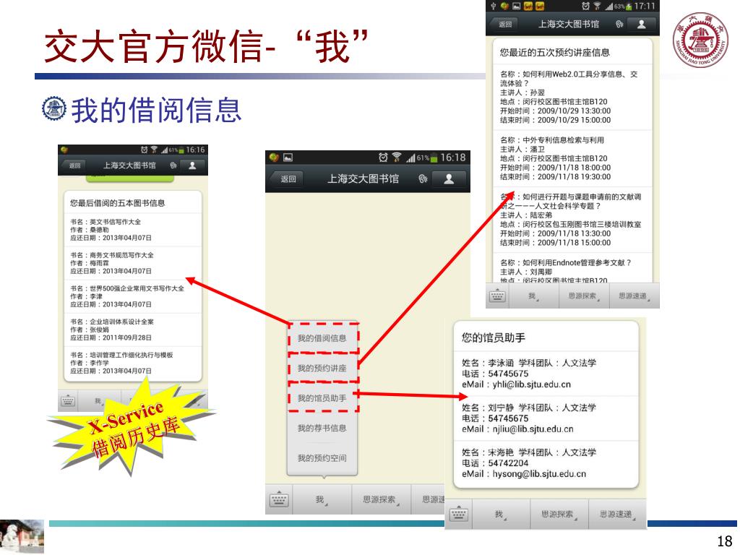Toggle earpiece speaker icon in 16:18 phone

click(423, 179)
